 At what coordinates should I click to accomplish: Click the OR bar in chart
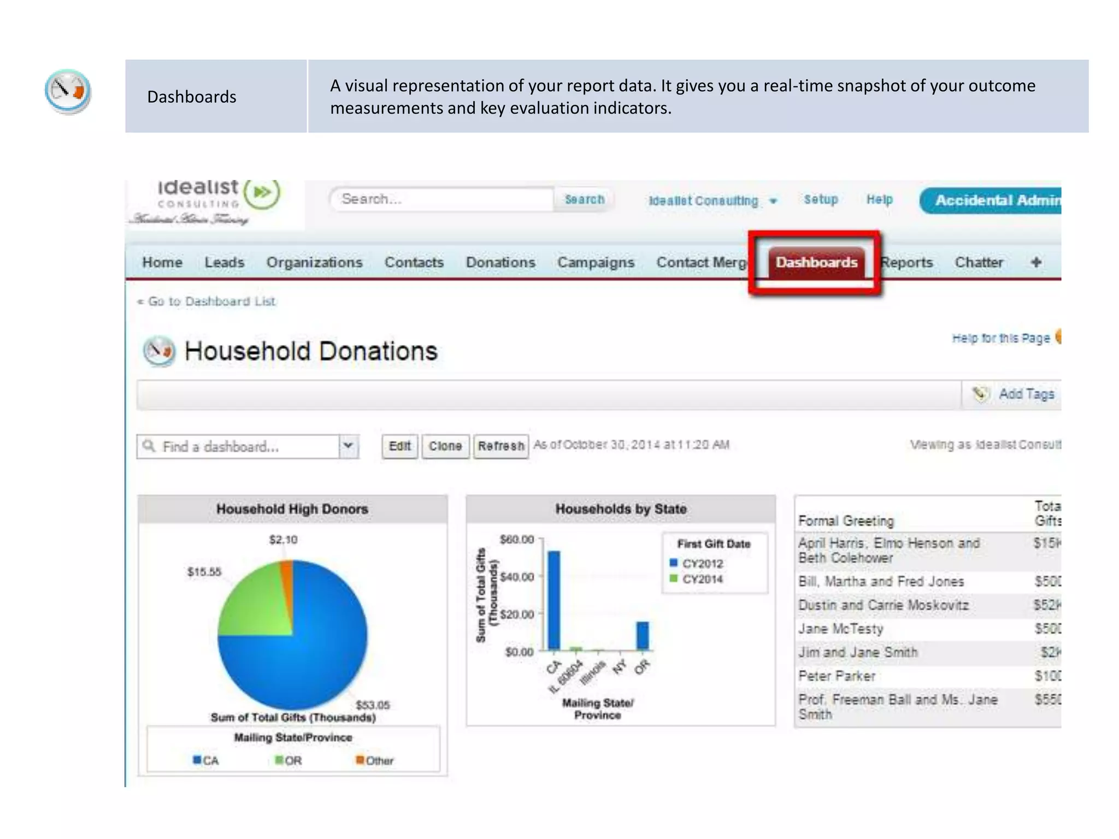(643, 636)
